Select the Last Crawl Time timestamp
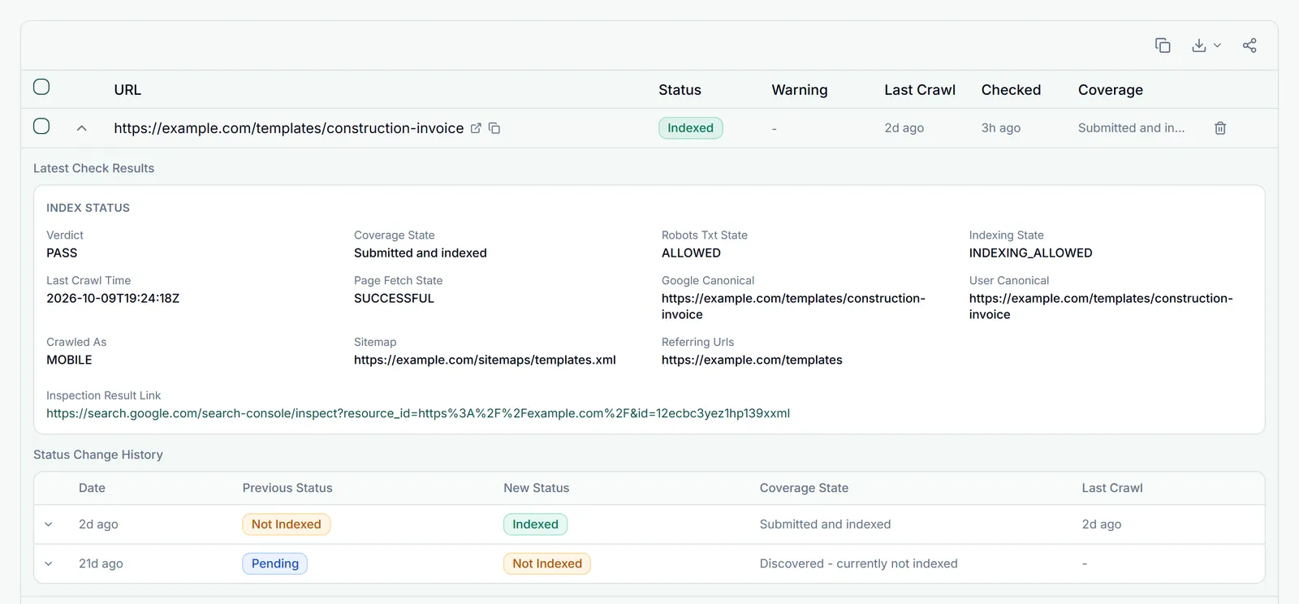The height and width of the screenshot is (604, 1299). (113, 298)
